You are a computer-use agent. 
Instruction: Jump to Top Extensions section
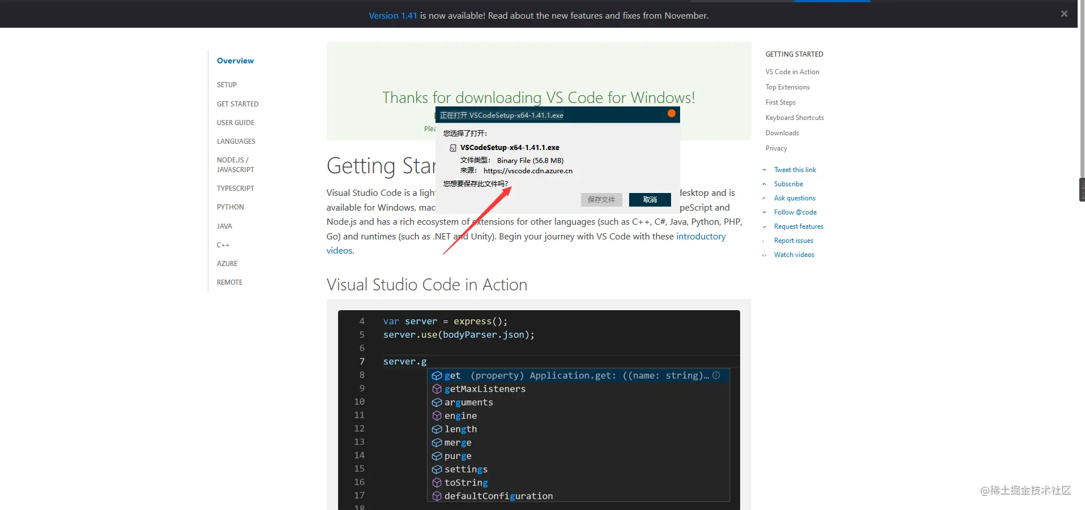pyautogui.click(x=788, y=87)
